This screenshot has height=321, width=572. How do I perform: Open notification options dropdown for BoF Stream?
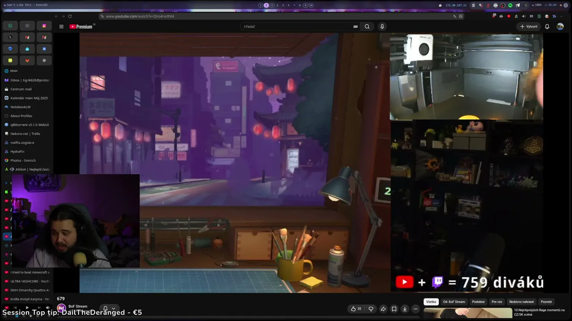point(114,309)
